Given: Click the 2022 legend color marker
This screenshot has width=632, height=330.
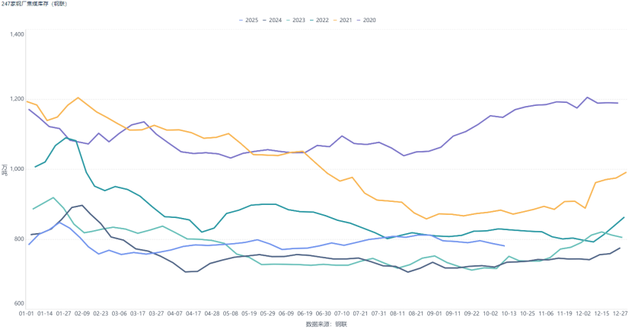Looking at the screenshot, I should 311,20.
